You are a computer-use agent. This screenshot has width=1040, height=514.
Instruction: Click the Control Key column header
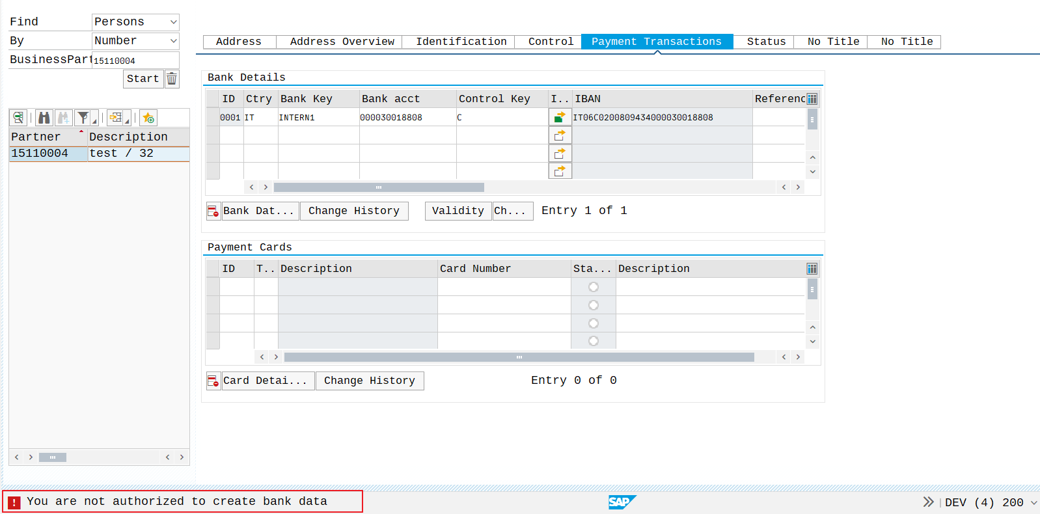(502, 99)
